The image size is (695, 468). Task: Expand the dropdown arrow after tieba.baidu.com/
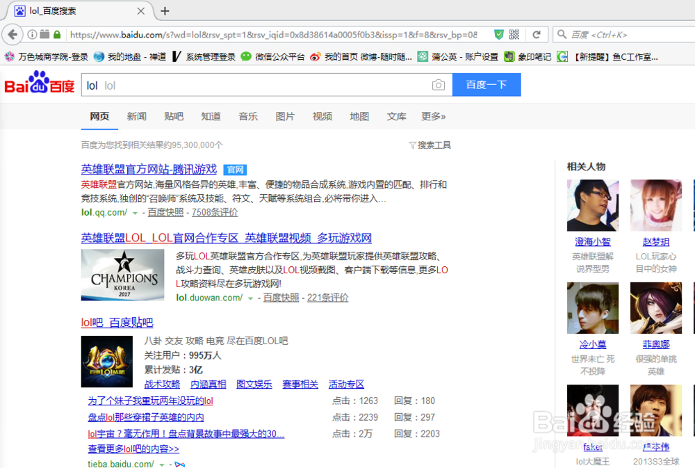[x=162, y=465]
